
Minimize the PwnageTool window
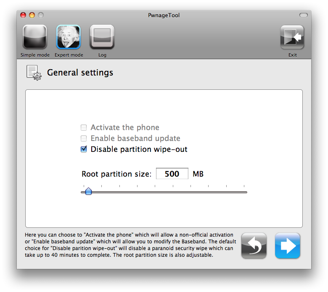pyautogui.click(x=32, y=15)
